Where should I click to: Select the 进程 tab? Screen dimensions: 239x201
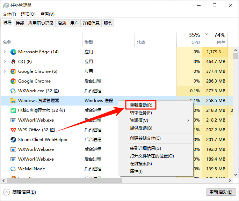[x=7, y=23]
